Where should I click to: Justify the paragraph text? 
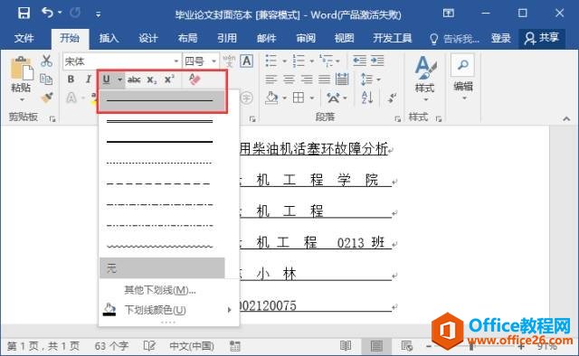[x=325, y=80]
